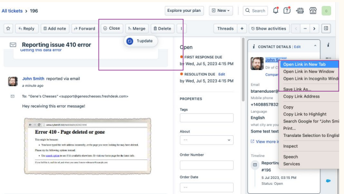
Task: Edit the resolution due time
Action: click(x=222, y=74)
